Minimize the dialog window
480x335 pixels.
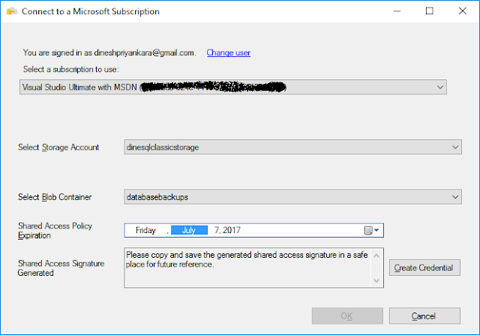(397, 12)
